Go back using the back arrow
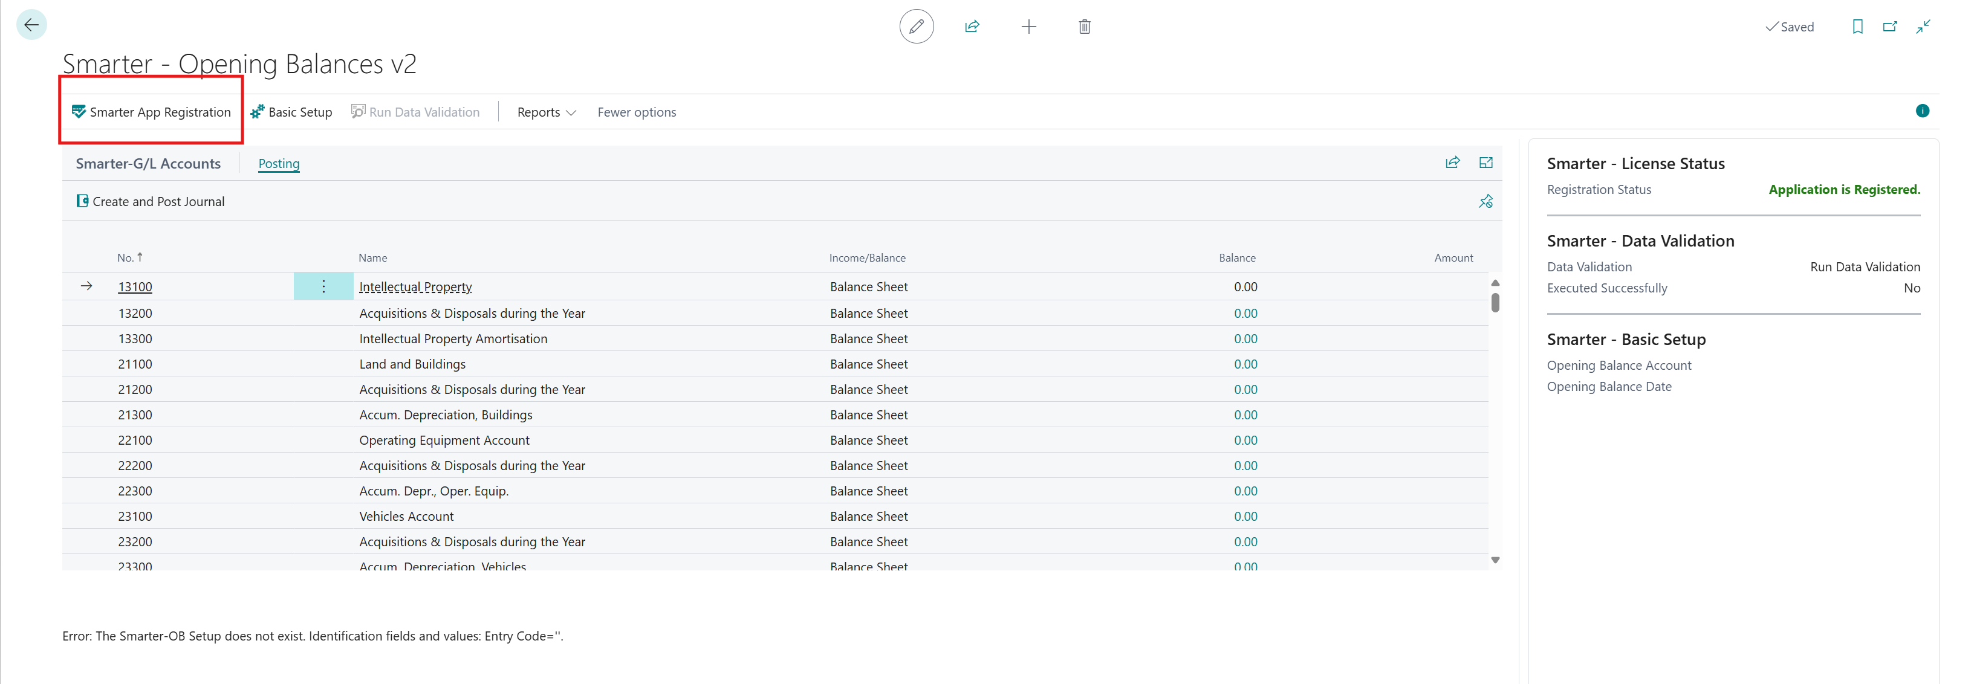The width and height of the screenshot is (1971, 684). [x=31, y=25]
